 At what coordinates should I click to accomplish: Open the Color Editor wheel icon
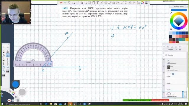[142, 3]
